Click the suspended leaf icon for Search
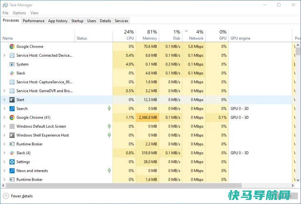Screen dimensions: 301x204 click(109, 109)
